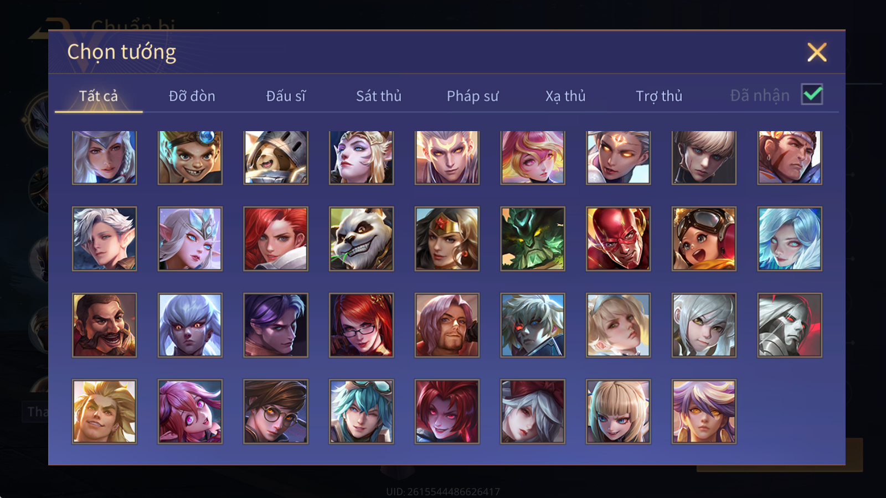The width and height of the screenshot is (886, 498).
Task: Choose the mustached man hero portrait
Action: pyautogui.click(x=105, y=325)
